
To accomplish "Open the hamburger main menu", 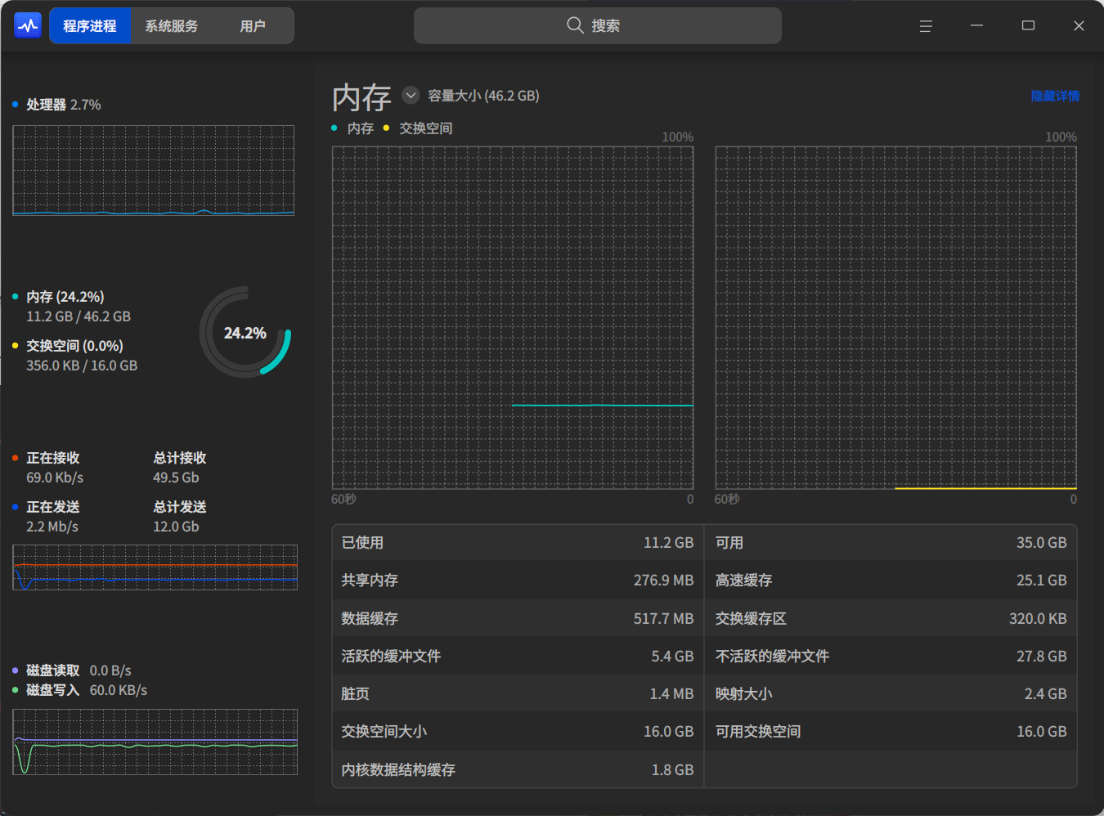I will tap(926, 26).
